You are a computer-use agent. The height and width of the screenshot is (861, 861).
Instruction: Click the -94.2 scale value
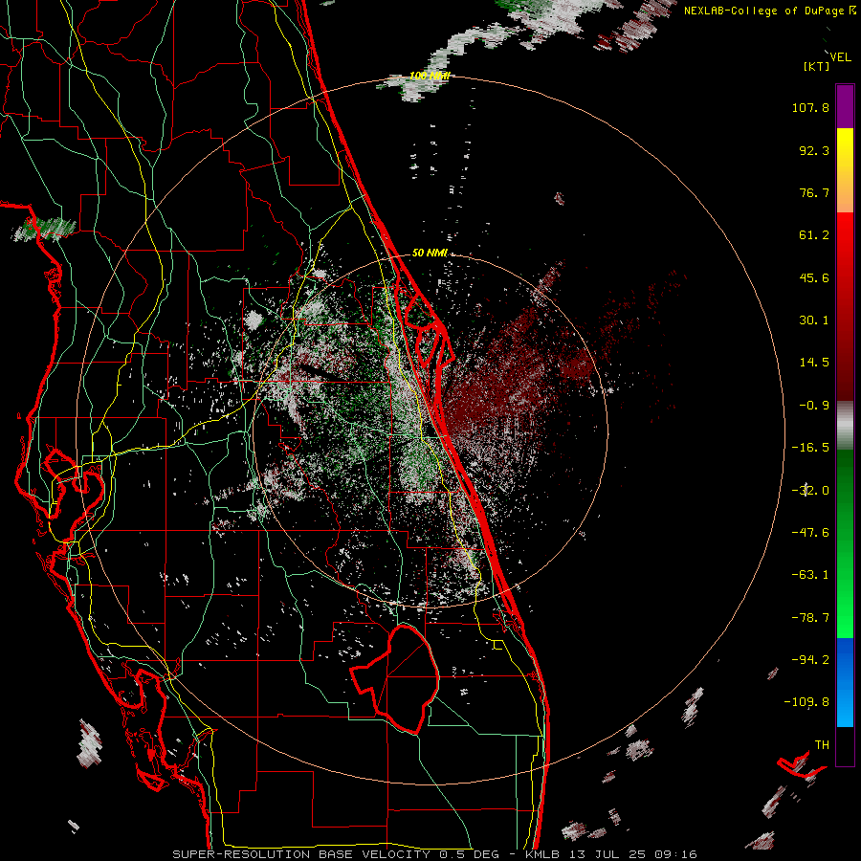810,659
